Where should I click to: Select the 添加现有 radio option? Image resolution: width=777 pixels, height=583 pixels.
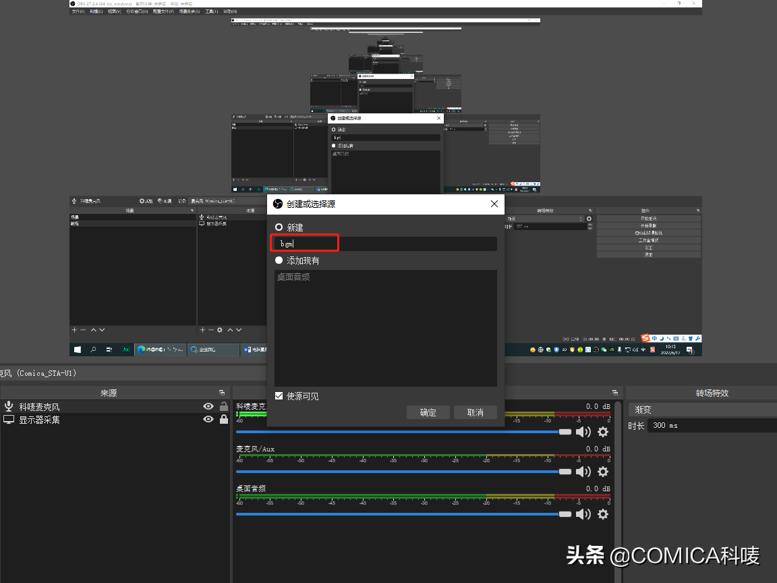279,260
